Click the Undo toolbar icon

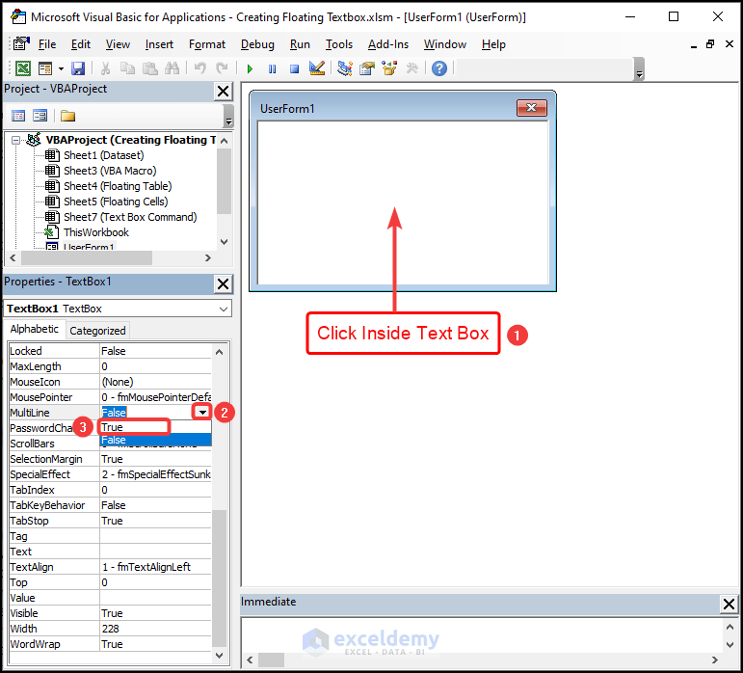pos(200,68)
